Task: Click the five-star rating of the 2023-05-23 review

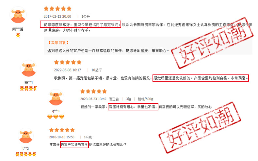Action: [x=94, y=91]
